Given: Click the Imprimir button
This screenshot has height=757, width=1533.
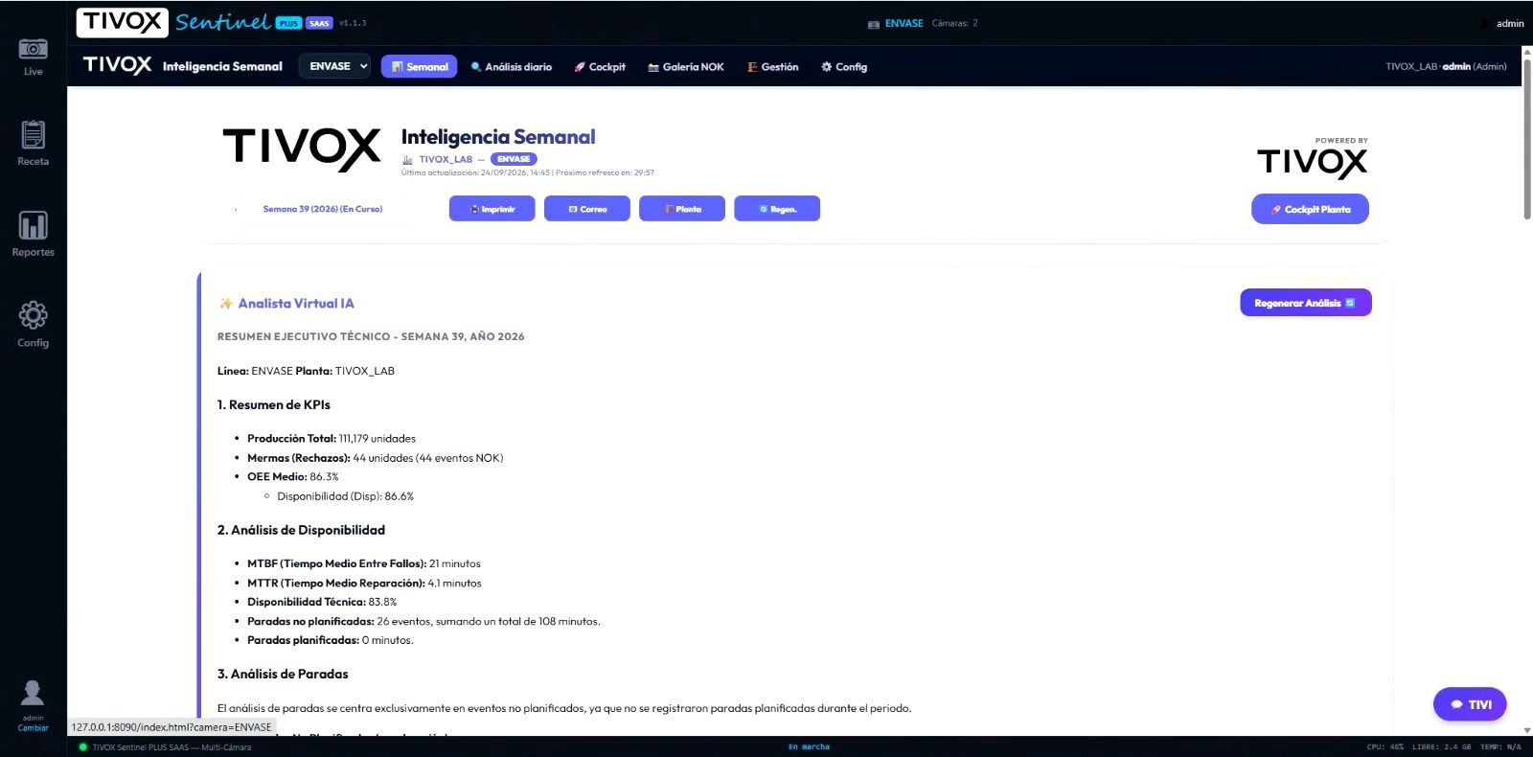Looking at the screenshot, I should click(x=492, y=209).
